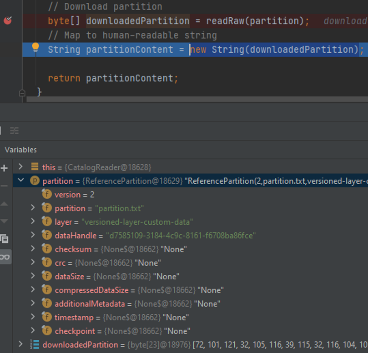Select the {CatalogReader@18628} value
368x353 pixels.
tap(108, 167)
